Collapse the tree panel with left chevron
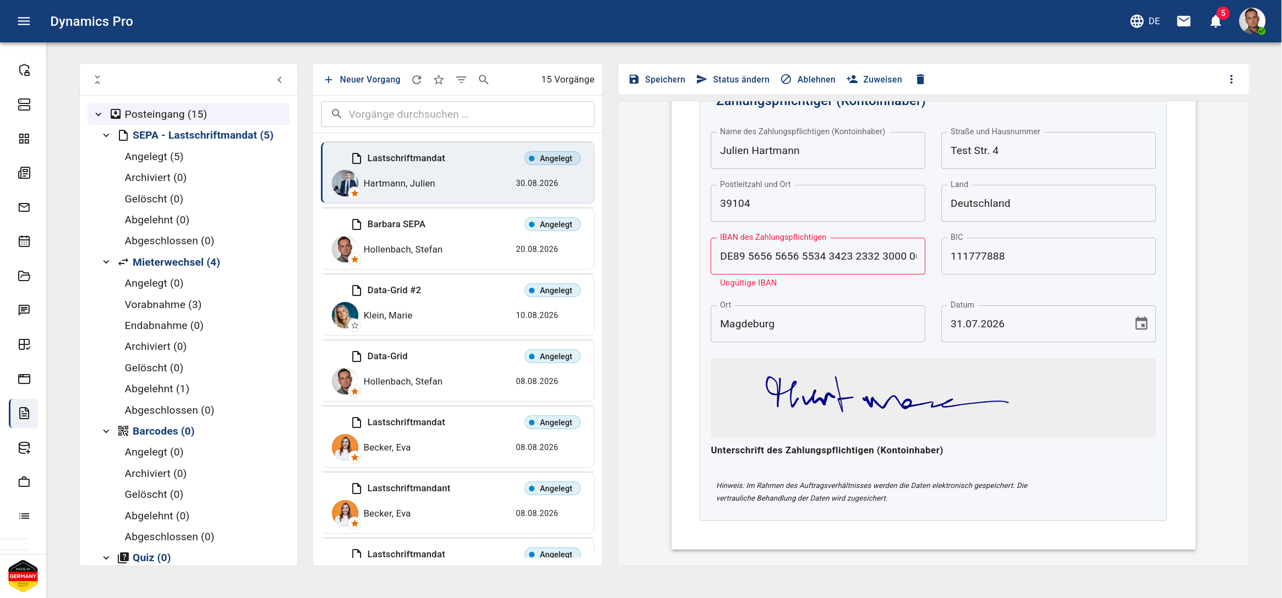 [x=280, y=80]
